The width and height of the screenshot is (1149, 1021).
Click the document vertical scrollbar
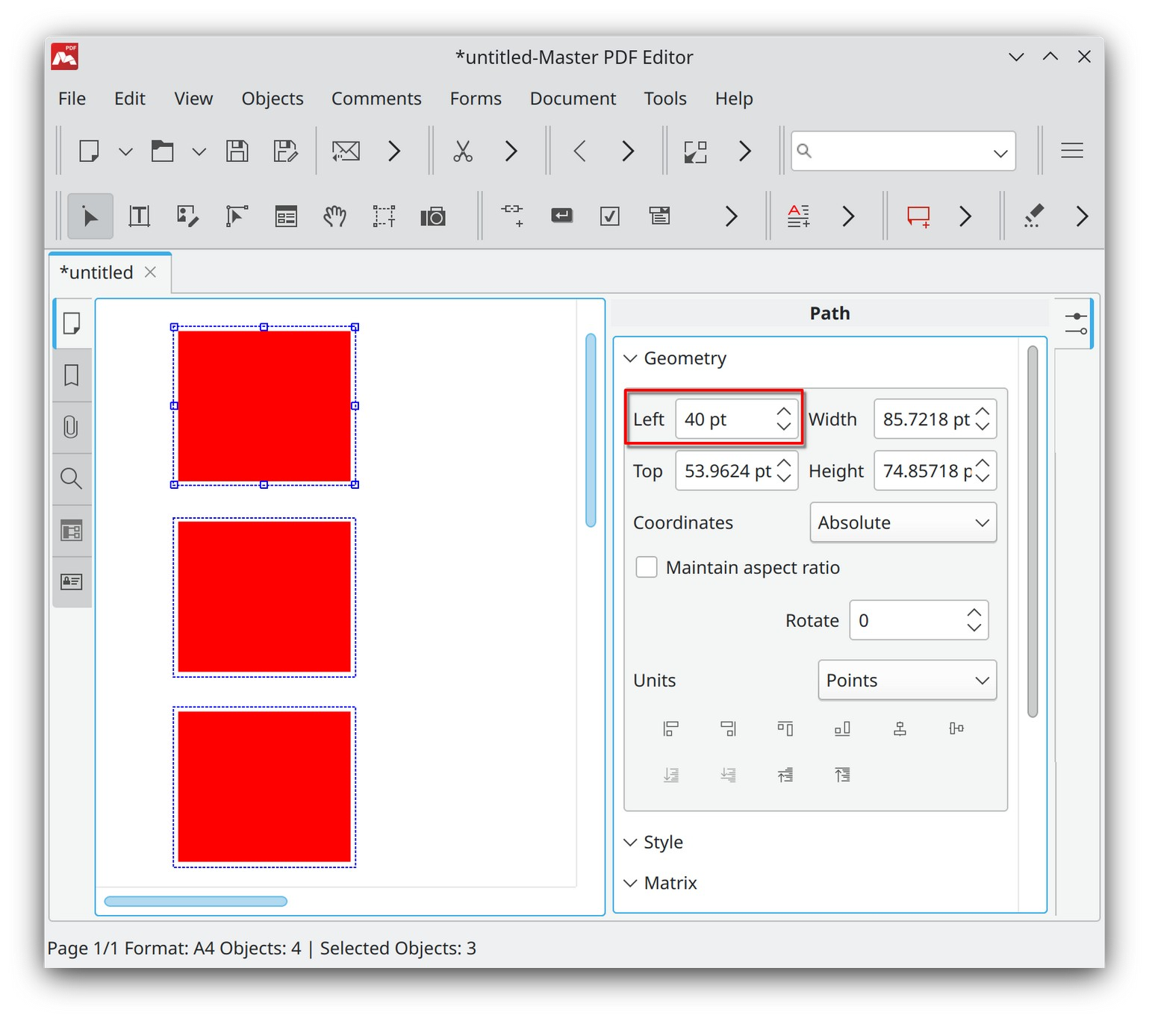pos(591,430)
